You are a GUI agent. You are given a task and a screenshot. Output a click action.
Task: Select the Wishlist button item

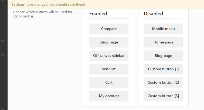pos(109,69)
